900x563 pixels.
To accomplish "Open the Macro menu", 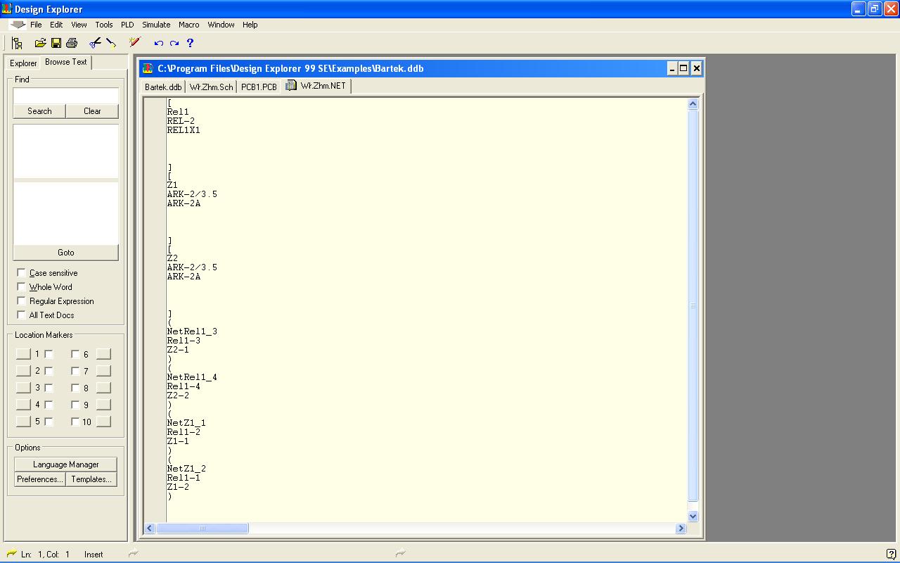I will [189, 25].
